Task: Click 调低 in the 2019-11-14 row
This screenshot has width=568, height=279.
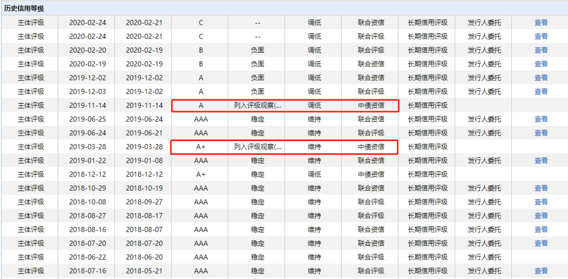Action: (x=314, y=105)
